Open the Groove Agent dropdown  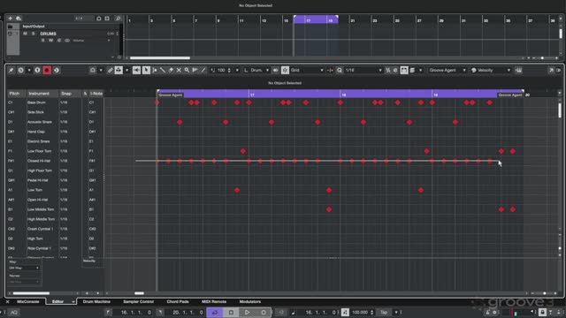[447, 70]
